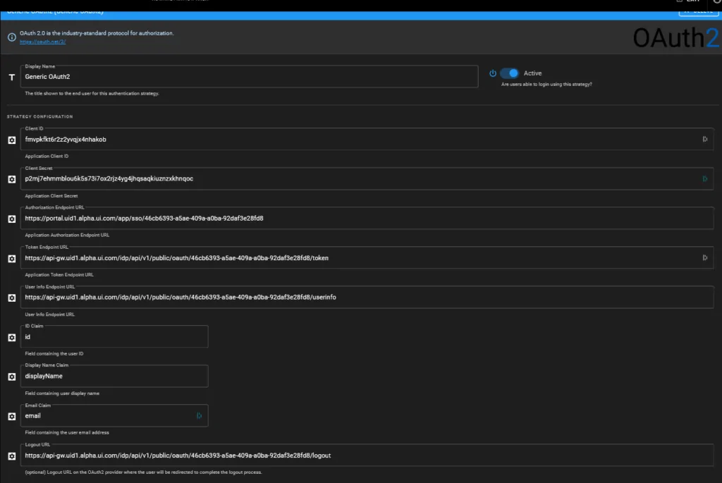Click the icon inside Token Endpoint URL field
The width and height of the screenshot is (722, 483).
point(704,258)
